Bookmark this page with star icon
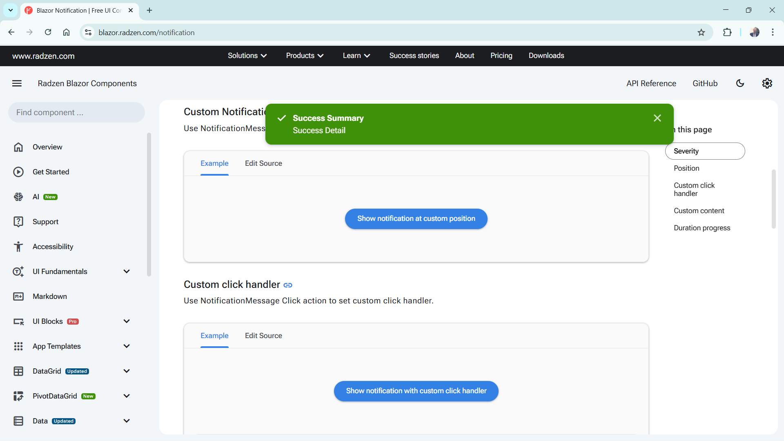The height and width of the screenshot is (441, 784). pos(701,33)
